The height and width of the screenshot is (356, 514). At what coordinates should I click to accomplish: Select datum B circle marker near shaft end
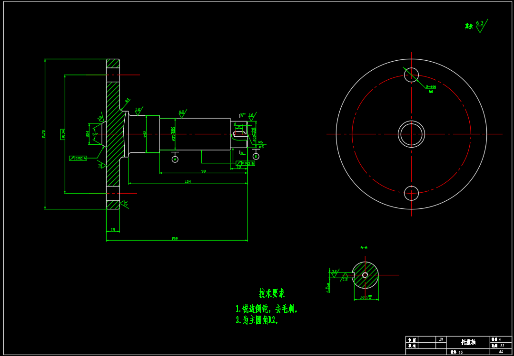tap(256, 156)
